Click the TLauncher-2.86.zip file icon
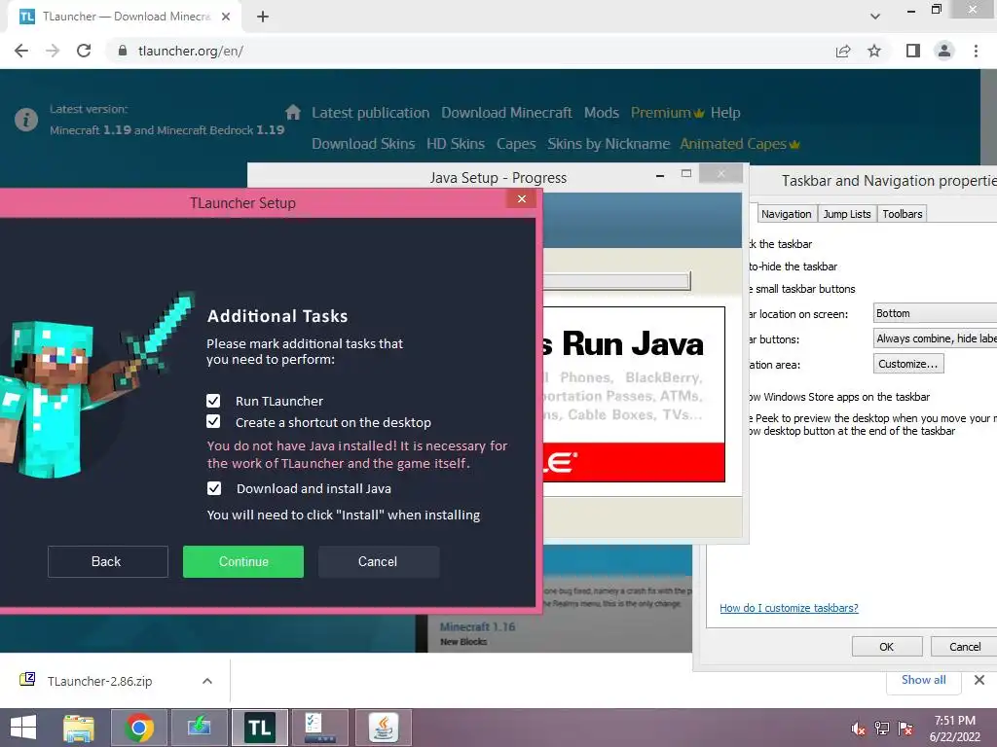The height and width of the screenshot is (747, 997). [x=27, y=680]
